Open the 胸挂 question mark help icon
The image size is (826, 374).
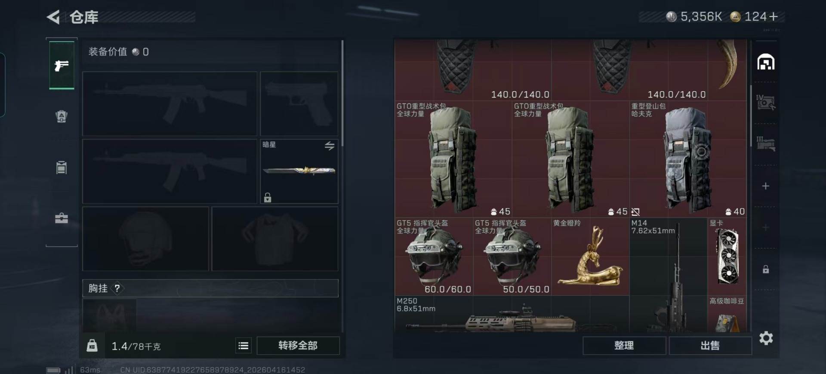[117, 288]
